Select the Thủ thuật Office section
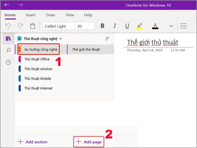 [41, 59]
